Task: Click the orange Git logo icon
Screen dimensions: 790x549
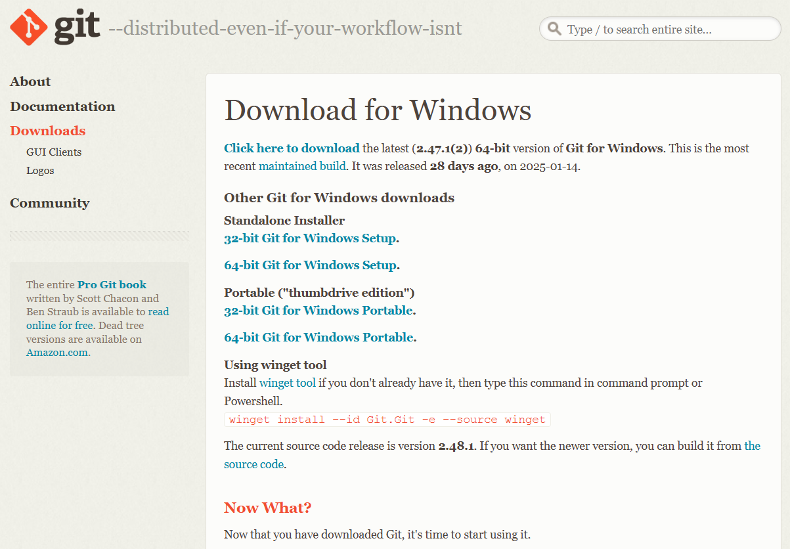Action: click(28, 27)
